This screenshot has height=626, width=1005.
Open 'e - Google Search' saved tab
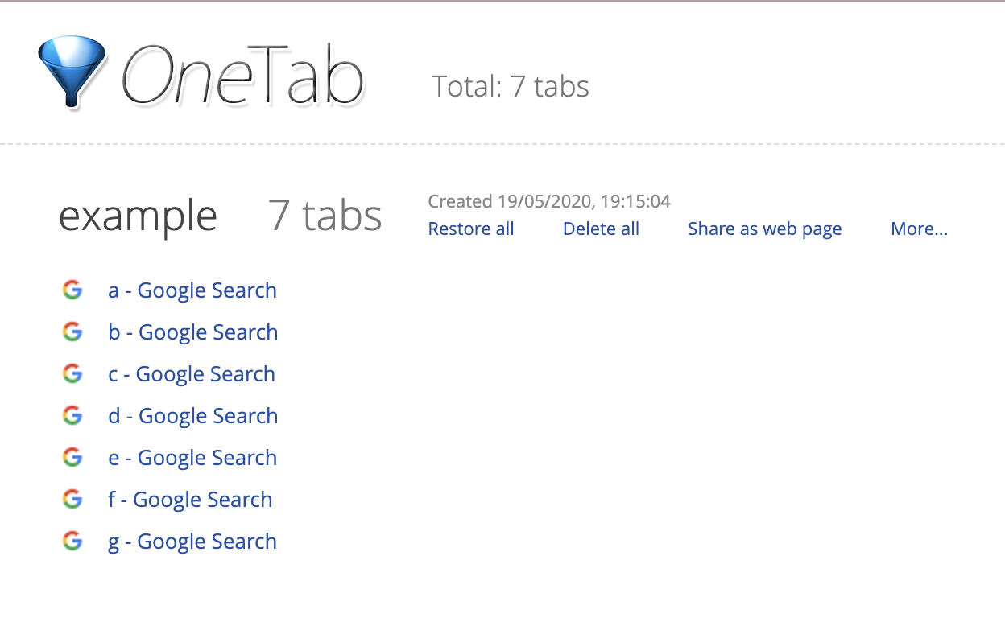click(x=192, y=458)
